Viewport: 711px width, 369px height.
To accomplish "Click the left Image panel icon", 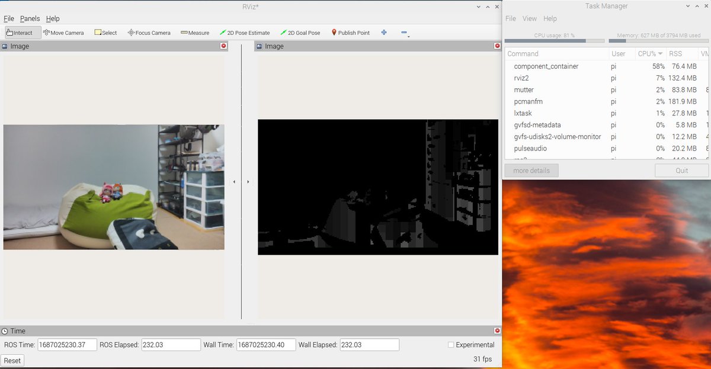I will [5, 46].
